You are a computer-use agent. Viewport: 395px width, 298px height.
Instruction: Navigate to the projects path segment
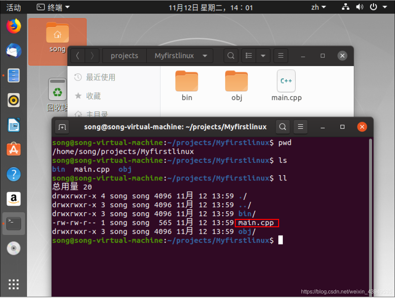click(125, 56)
